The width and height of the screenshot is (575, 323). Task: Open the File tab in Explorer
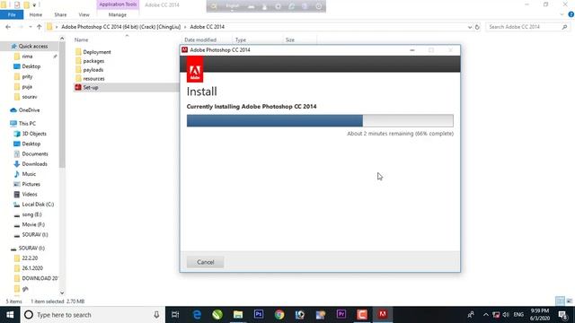pos(12,14)
